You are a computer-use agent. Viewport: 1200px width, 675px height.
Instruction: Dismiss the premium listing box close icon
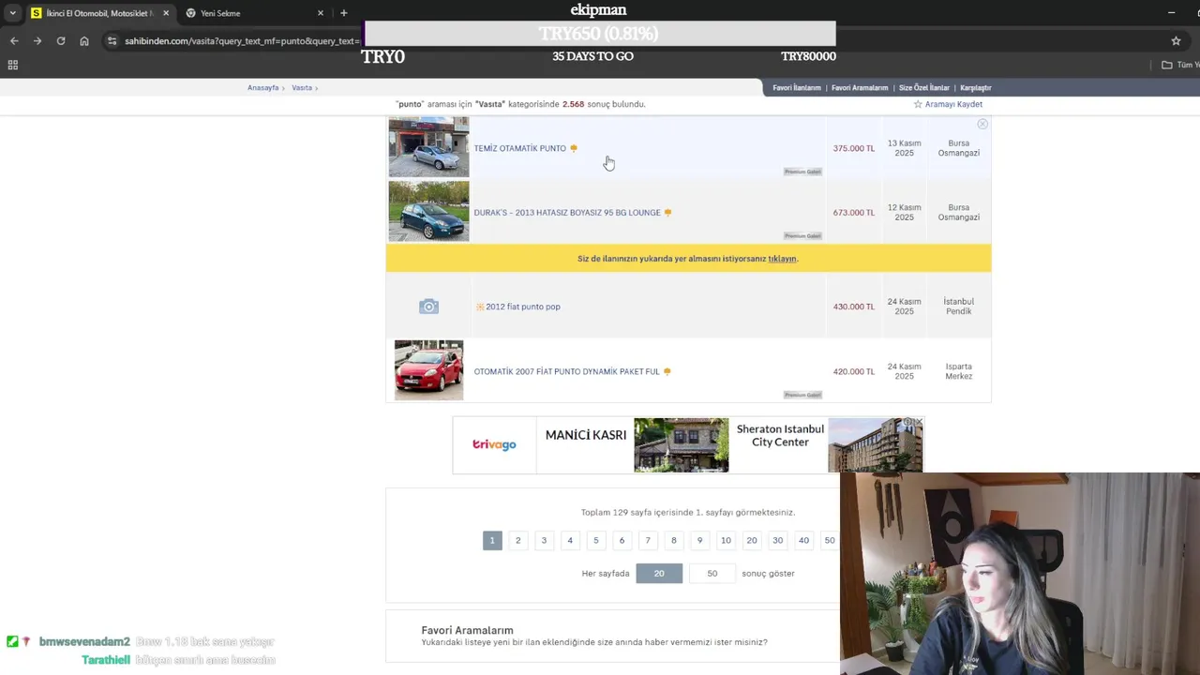pyautogui.click(x=982, y=124)
